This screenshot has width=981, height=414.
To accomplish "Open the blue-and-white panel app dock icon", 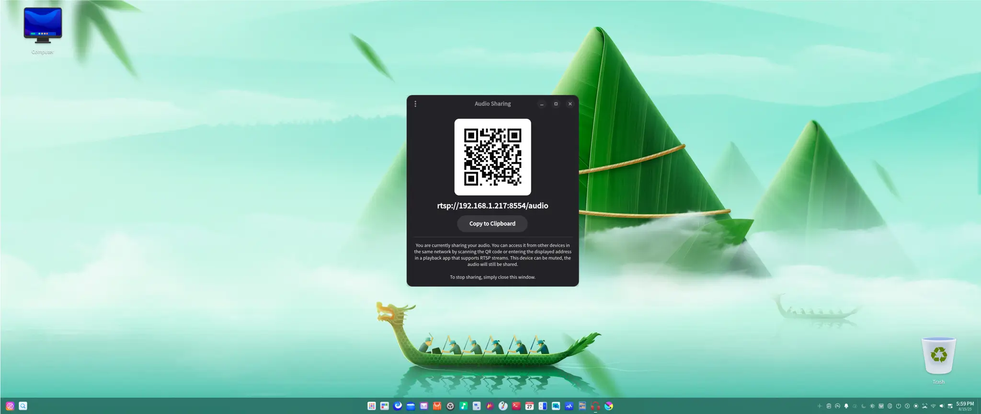I will pyautogui.click(x=543, y=406).
